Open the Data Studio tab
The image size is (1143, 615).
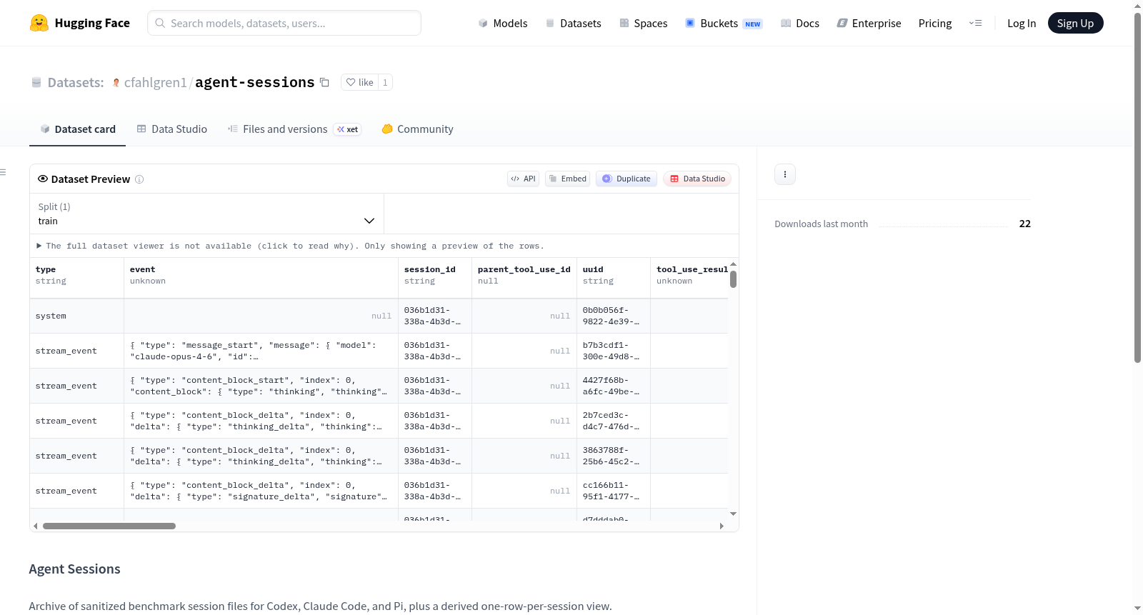172,129
